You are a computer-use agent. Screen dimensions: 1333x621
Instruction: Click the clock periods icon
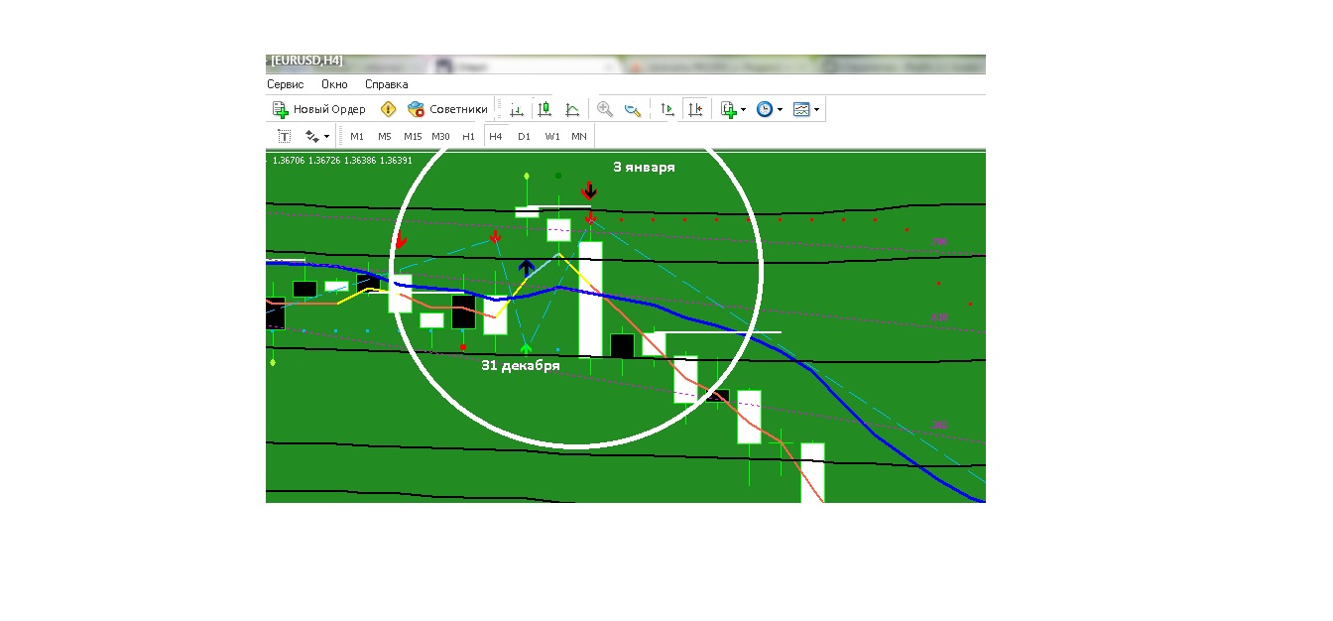click(765, 109)
